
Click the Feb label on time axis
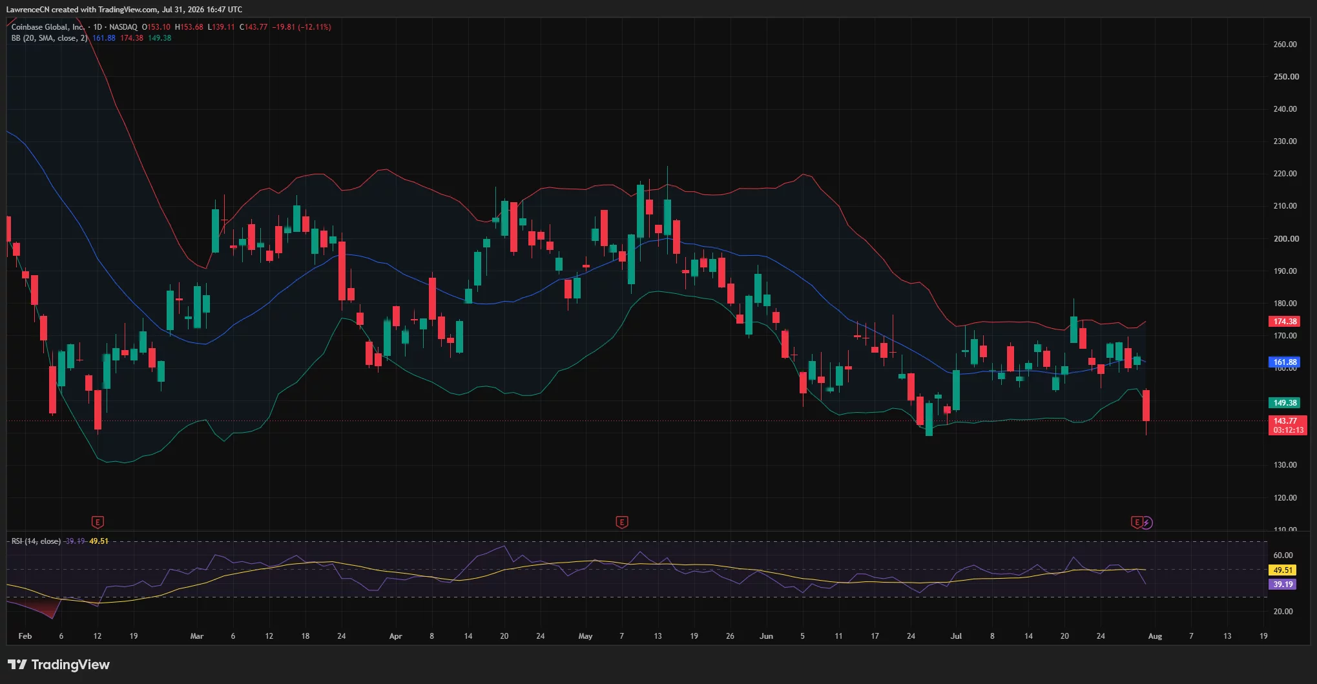(x=25, y=636)
